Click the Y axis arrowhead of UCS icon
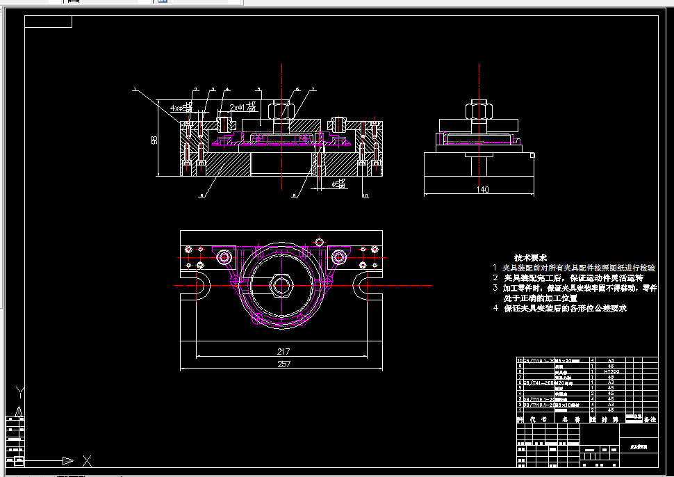The height and width of the screenshot is (477, 674). (x=19, y=412)
